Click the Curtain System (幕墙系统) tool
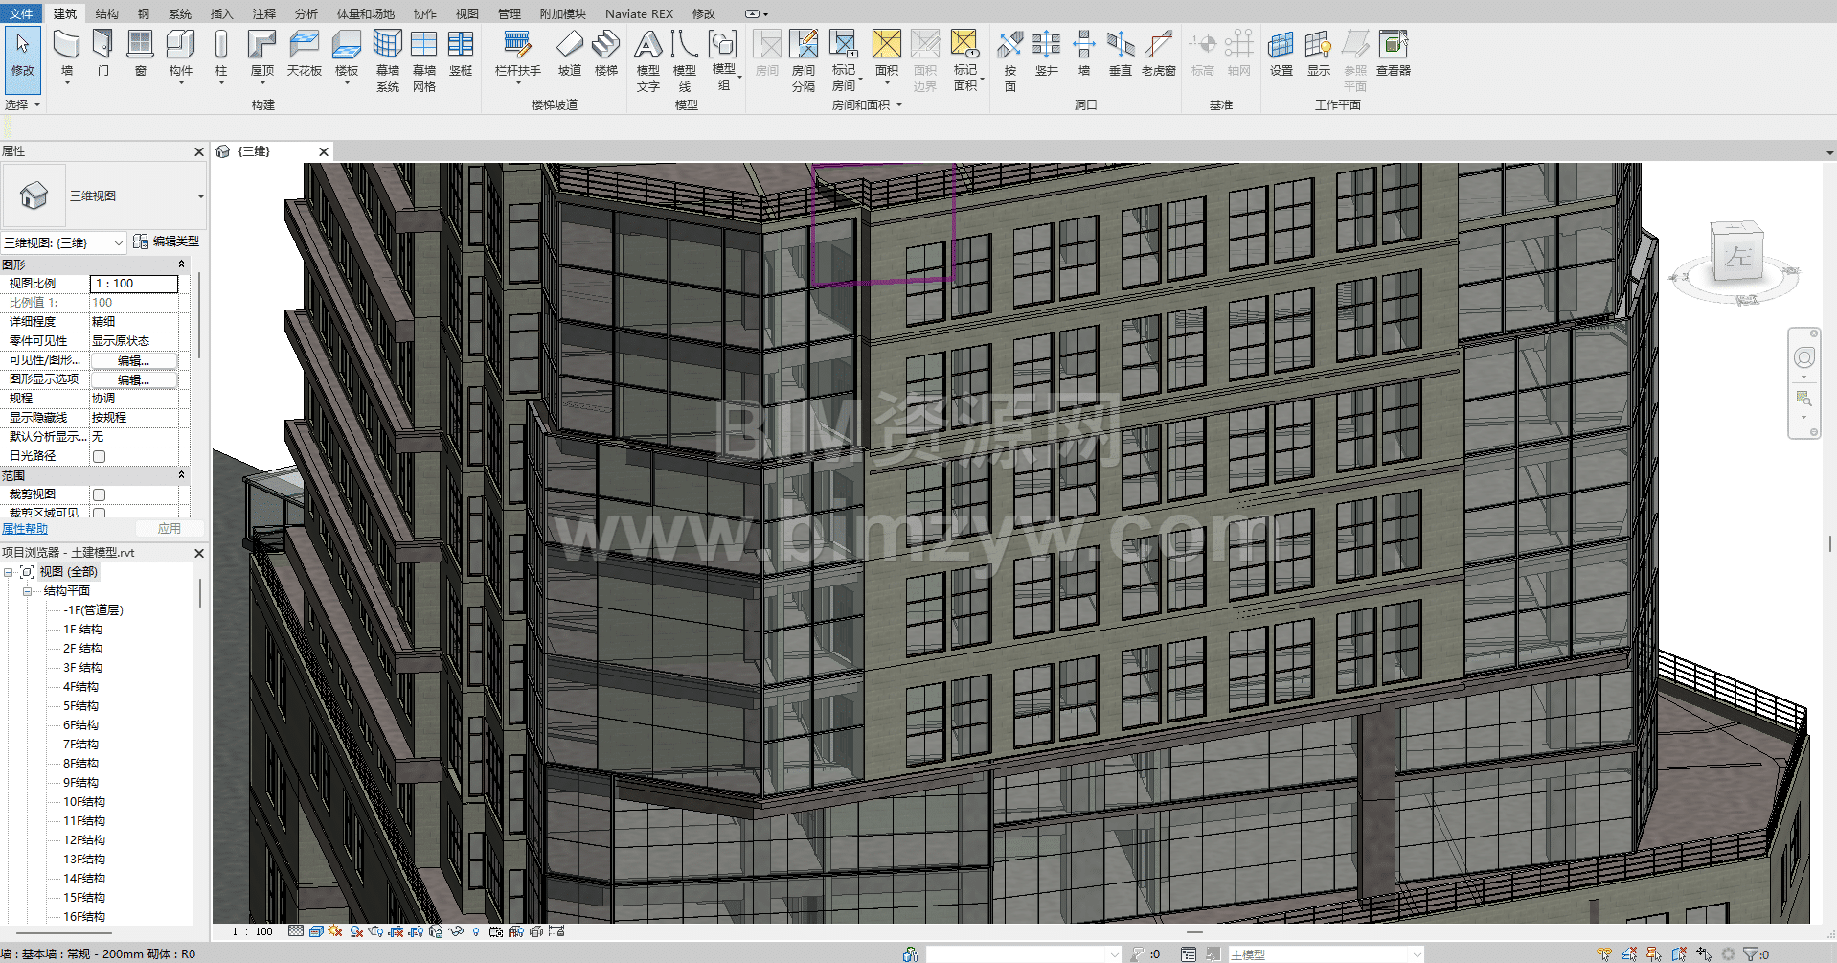Image resolution: width=1837 pixels, height=963 pixels. pos(388,59)
